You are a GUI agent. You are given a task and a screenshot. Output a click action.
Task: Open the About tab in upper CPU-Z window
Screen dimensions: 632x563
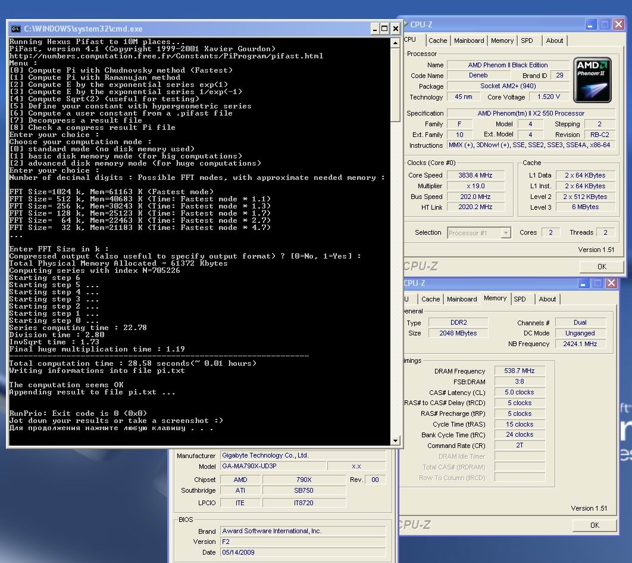point(554,41)
